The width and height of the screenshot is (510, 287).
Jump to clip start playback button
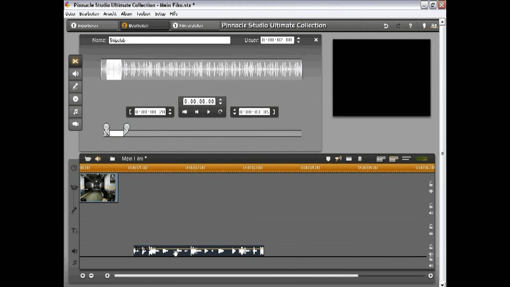click(184, 112)
